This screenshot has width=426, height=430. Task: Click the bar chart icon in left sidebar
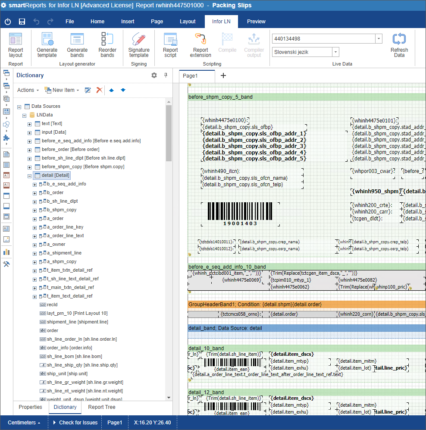click(x=6, y=252)
